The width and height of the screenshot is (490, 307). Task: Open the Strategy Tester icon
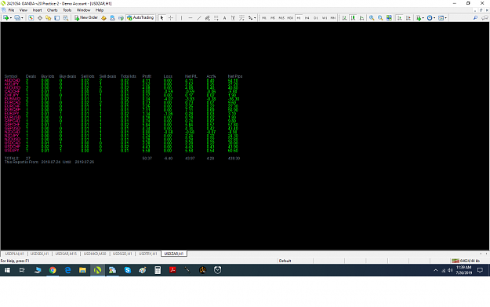pos(65,18)
